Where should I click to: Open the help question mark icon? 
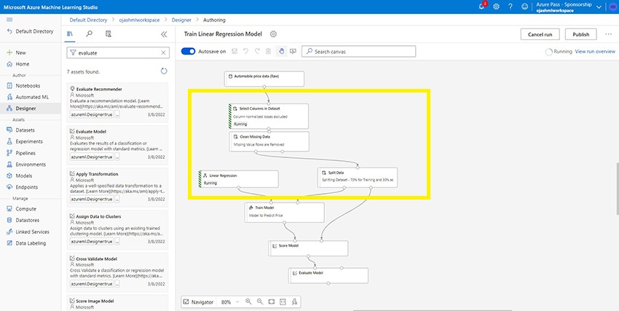click(x=510, y=7)
